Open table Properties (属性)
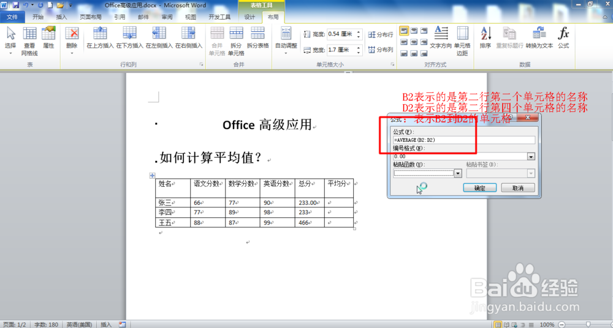Screen dimensions: 613x328 [48, 37]
